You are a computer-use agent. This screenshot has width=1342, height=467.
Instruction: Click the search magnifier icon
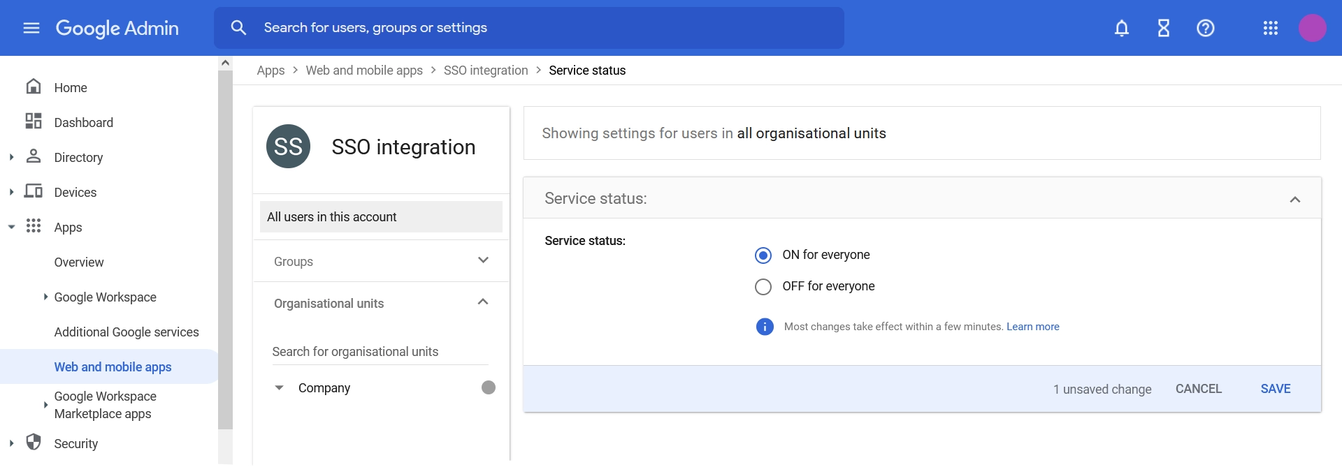[238, 28]
